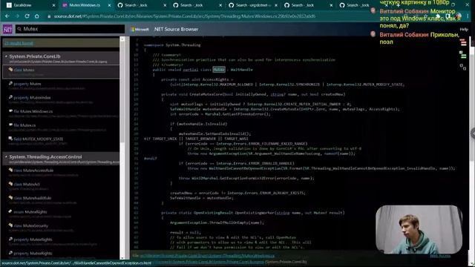The image size is (475, 267).
Task: Open the property MutexIndex result
Action: click(61, 99)
